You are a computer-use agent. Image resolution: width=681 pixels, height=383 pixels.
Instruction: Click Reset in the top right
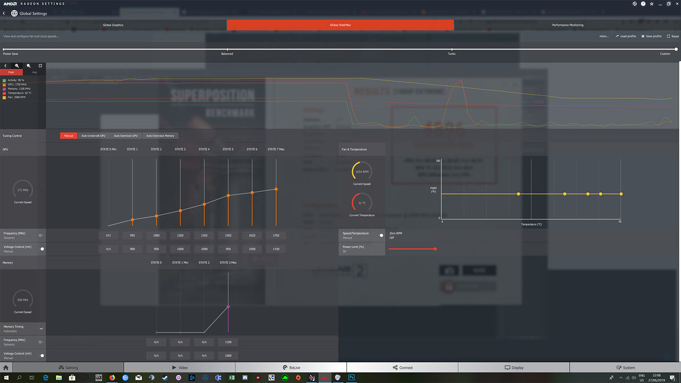pyautogui.click(x=672, y=36)
